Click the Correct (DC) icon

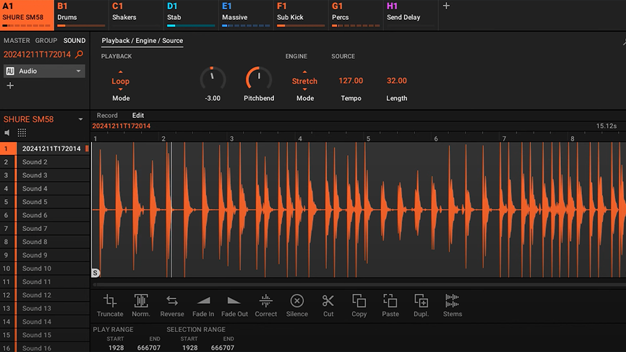pos(265,301)
